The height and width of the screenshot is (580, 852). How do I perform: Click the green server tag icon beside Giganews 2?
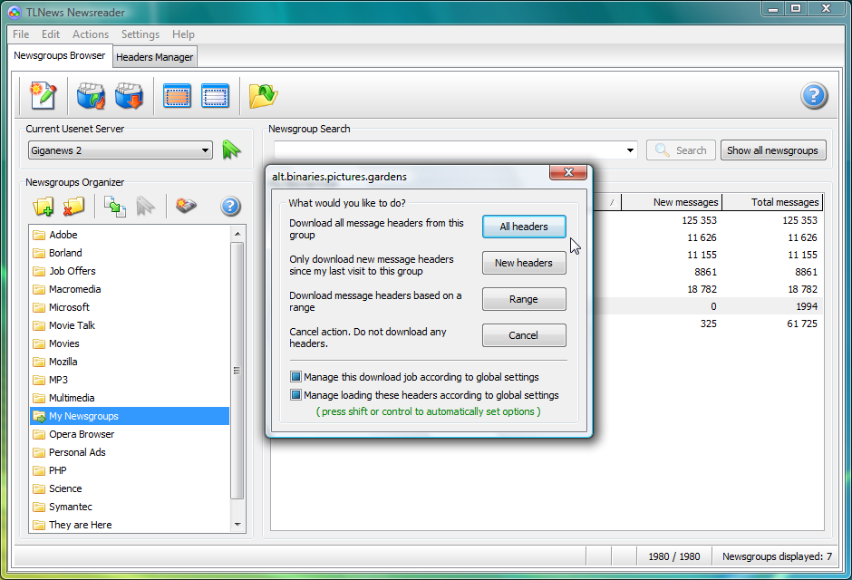[x=232, y=150]
